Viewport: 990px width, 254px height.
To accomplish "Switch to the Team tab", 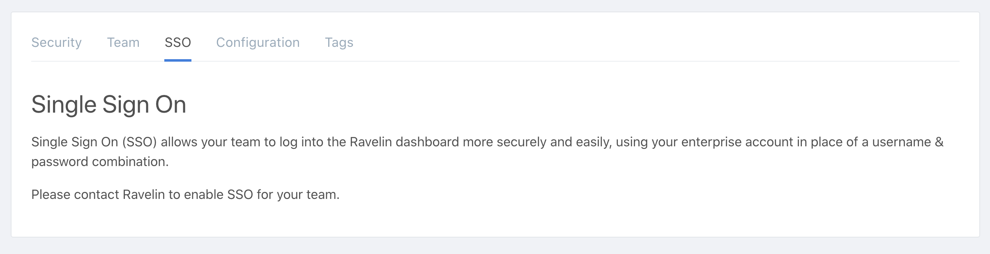I will coord(123,42).
